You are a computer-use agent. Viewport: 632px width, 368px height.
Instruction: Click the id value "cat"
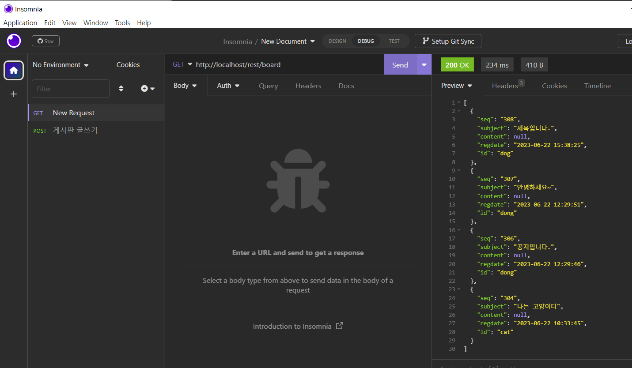[505, 332]
